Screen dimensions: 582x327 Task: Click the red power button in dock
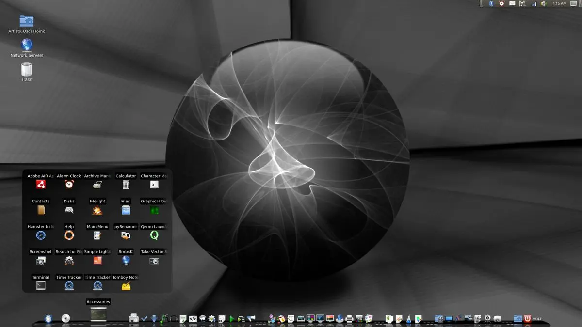[x=528, y=318]
